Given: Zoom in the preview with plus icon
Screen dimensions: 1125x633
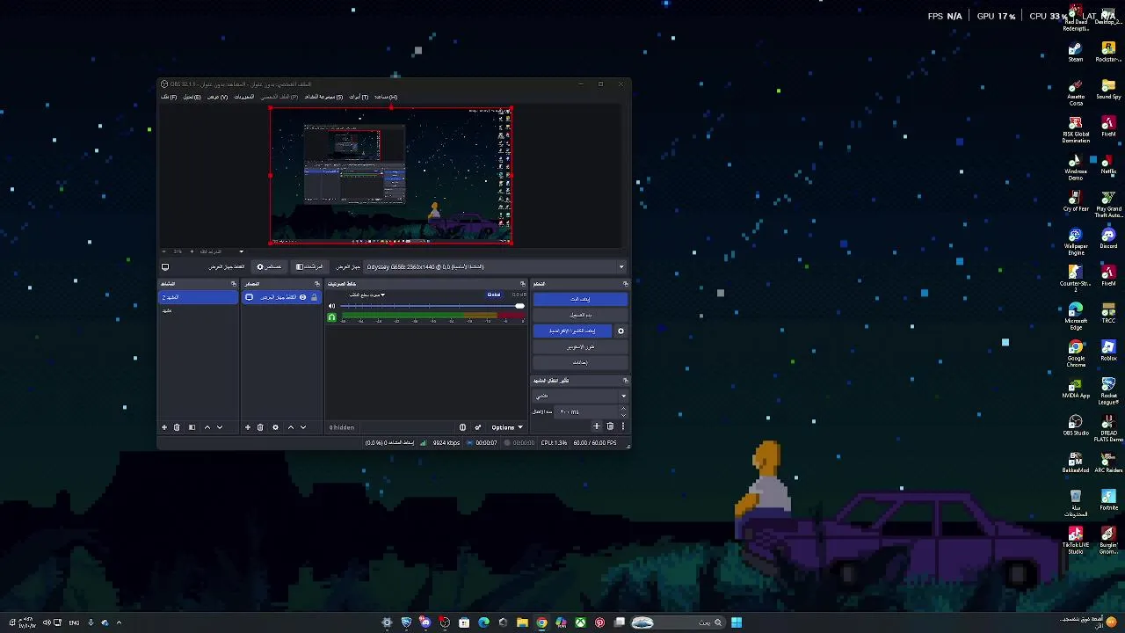Looking at the screenshot, I should tap(192, 251).
